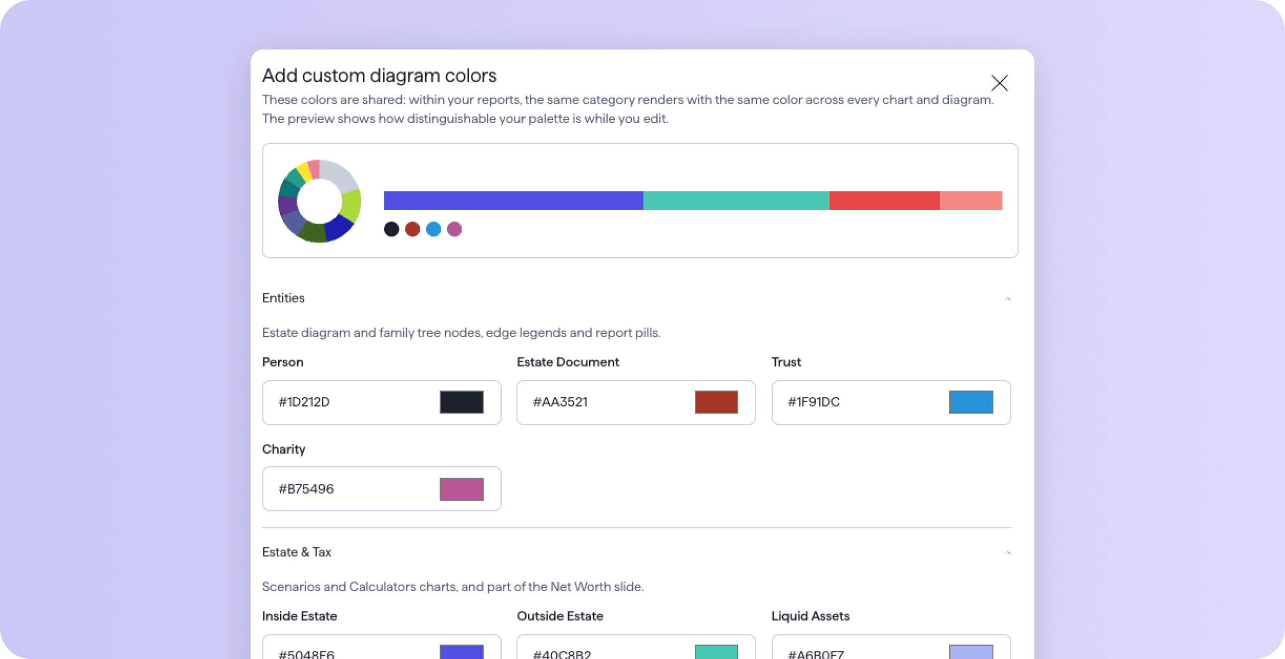The height and width of the screenshot is (659, 1285).
Task: Click the indigo segment of preview bar
Action: [513, 201]
